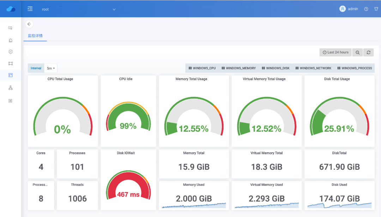This screenshot has width=381, height=217.
Task: Click the Disk IOWait gauge panel
Action: 128,180
